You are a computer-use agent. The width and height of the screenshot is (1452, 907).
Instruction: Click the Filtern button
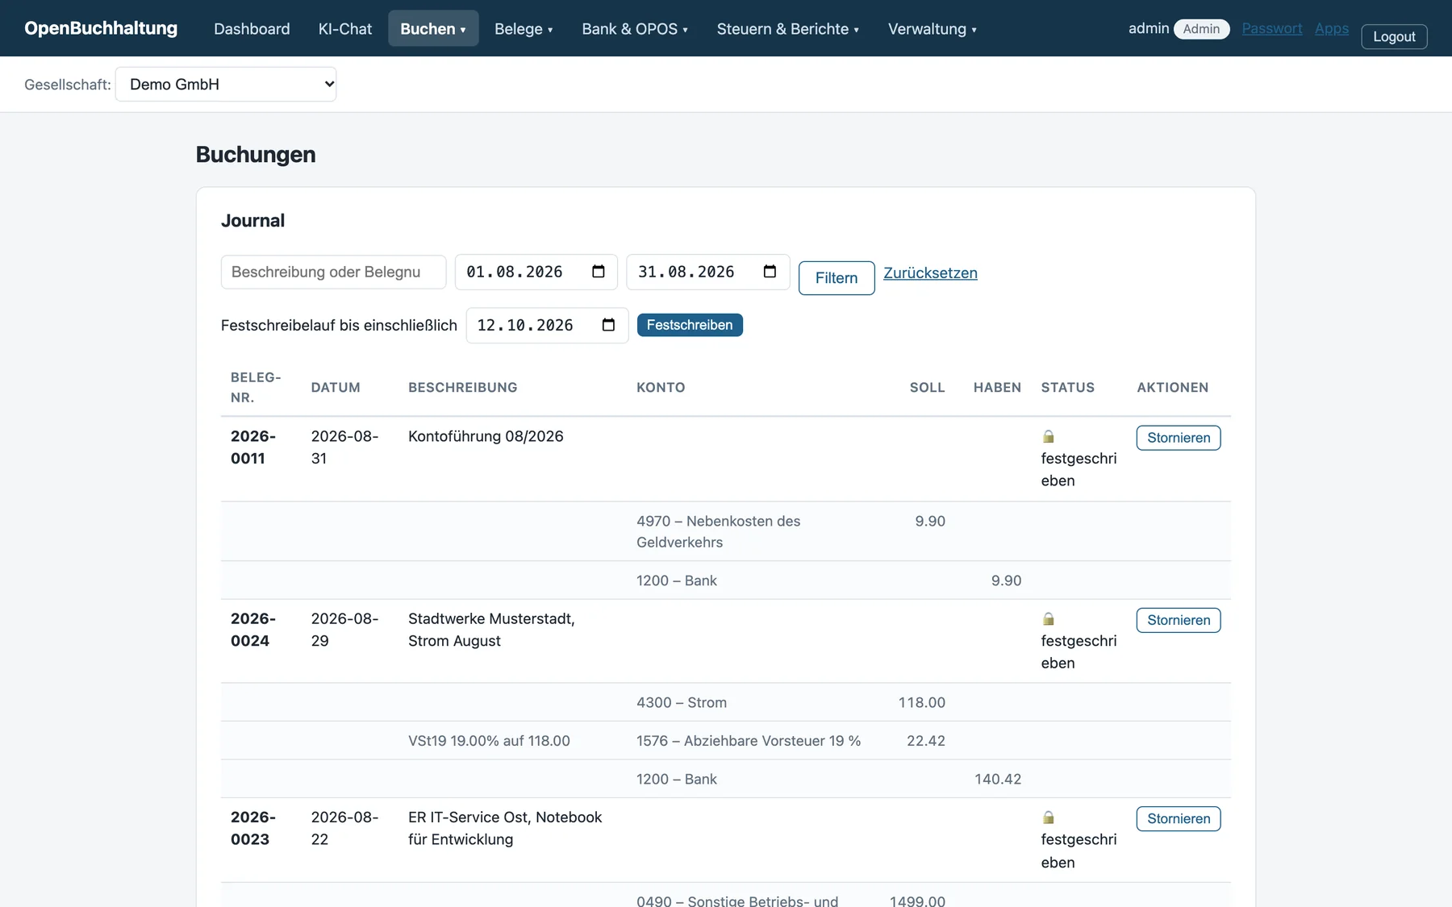pyautogui.click(x=837, y=278)
